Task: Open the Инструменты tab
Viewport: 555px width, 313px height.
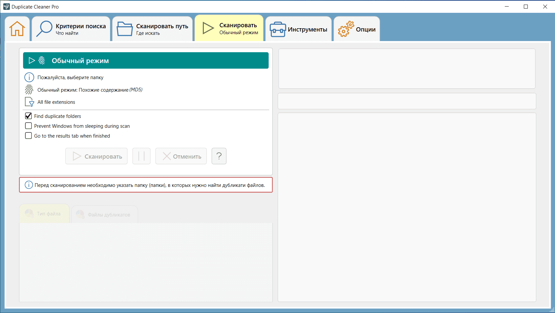Action: (299, 29)
